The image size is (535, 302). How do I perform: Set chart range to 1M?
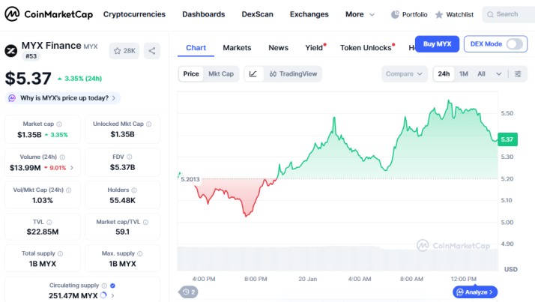(x=463, y=73)
